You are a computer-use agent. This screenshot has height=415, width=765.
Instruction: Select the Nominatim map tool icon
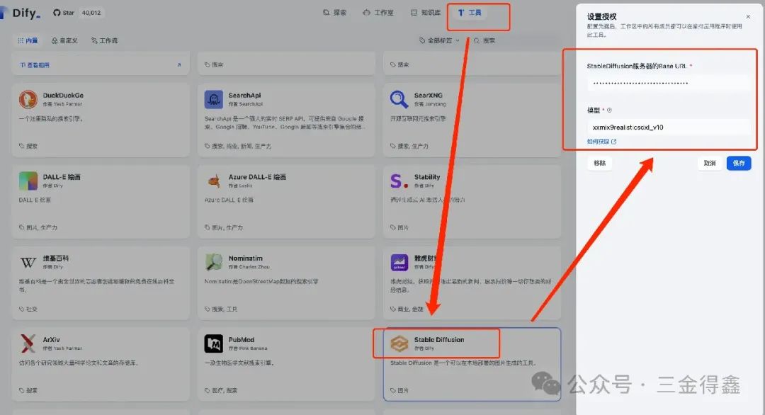coord(214,261)
